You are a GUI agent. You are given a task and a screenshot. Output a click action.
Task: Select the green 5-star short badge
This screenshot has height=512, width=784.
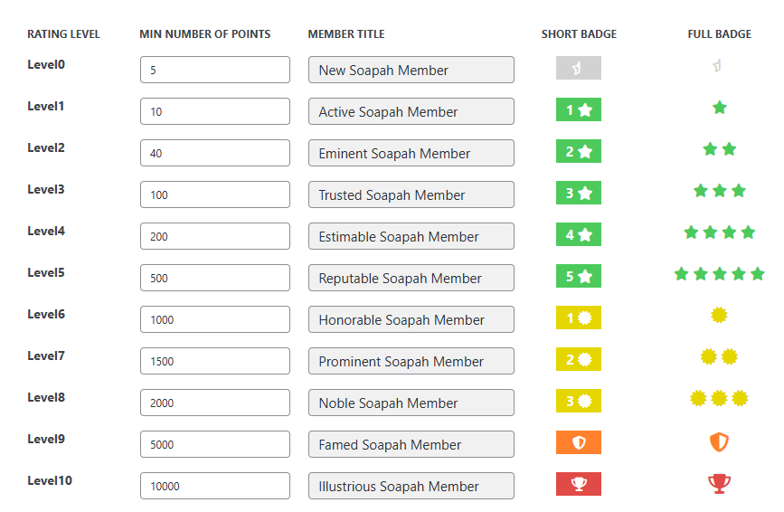(x=579, y=276)
